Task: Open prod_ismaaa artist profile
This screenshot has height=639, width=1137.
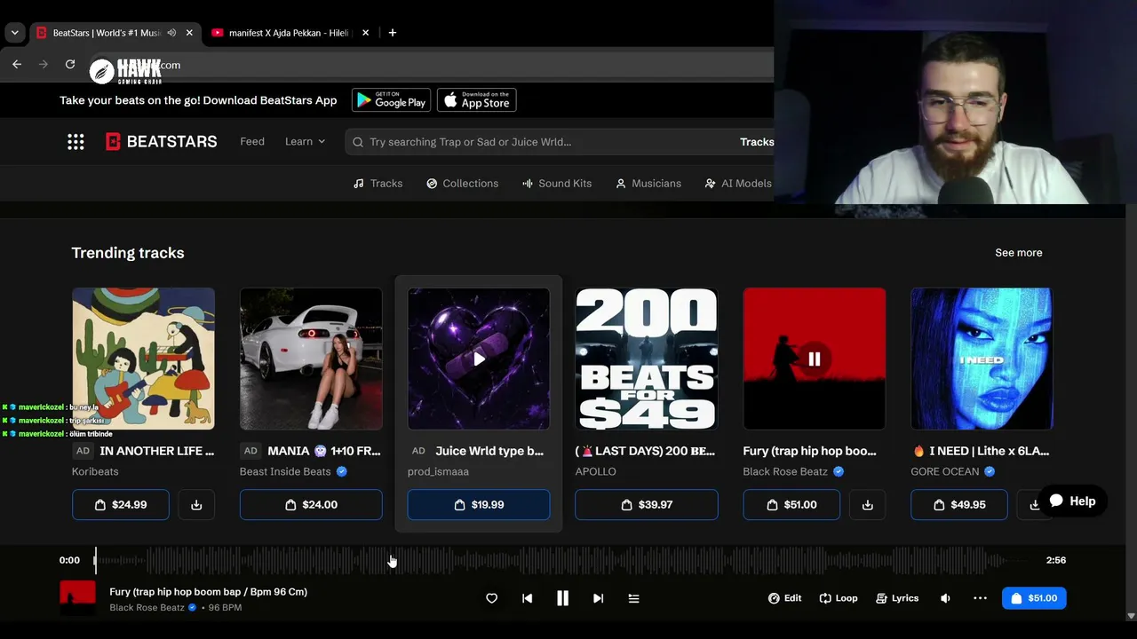Action: pos(438,471)
